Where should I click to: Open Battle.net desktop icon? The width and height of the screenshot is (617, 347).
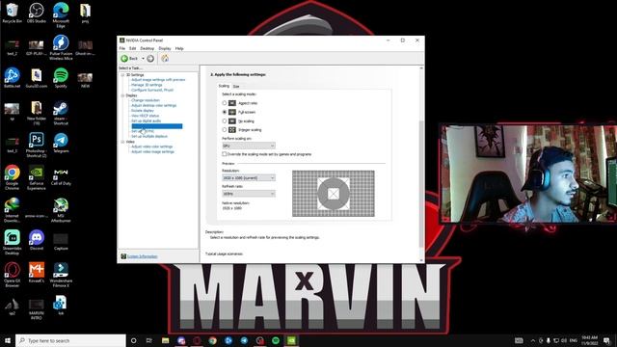point(12,78)
